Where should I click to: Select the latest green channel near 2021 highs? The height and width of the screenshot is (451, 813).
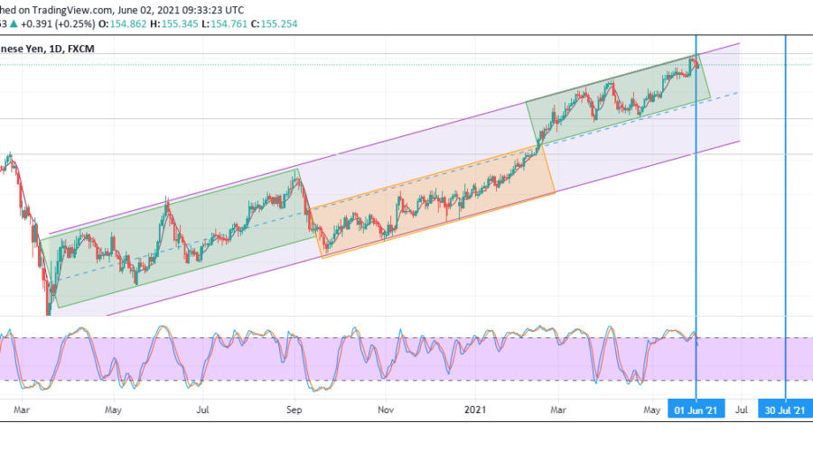tap(617, 98)
